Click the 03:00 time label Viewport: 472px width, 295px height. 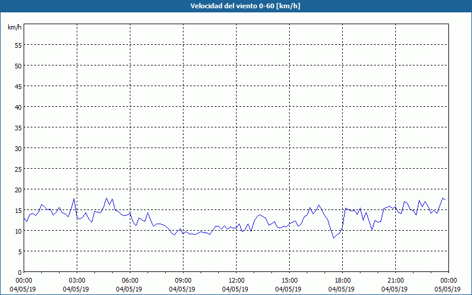pos(77,281)
